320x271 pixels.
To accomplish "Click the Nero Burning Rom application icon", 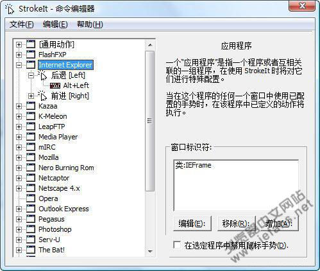I will tap(31, 168).
